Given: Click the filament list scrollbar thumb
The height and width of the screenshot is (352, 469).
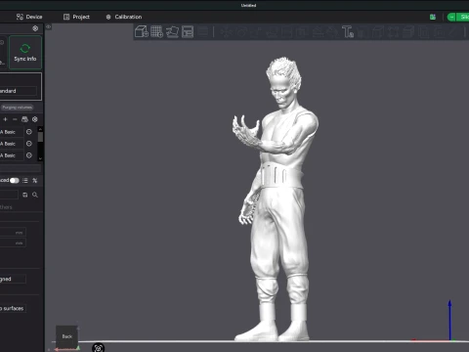Looking at the screenshot, I should pos(40,137).
